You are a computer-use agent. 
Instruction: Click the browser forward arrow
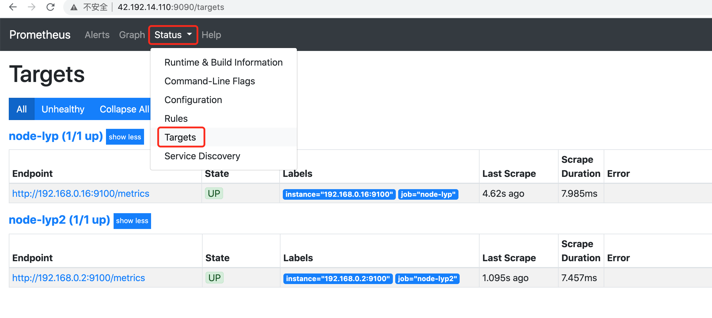click(x=32, y=7)
